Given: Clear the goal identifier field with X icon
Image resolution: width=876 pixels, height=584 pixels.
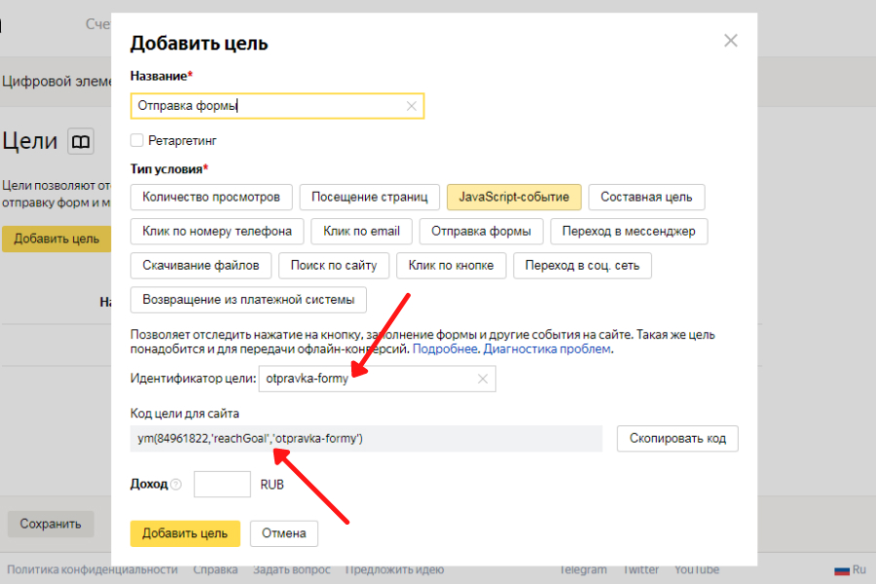Looking at the screenshot, I should [x=482, y=379].
